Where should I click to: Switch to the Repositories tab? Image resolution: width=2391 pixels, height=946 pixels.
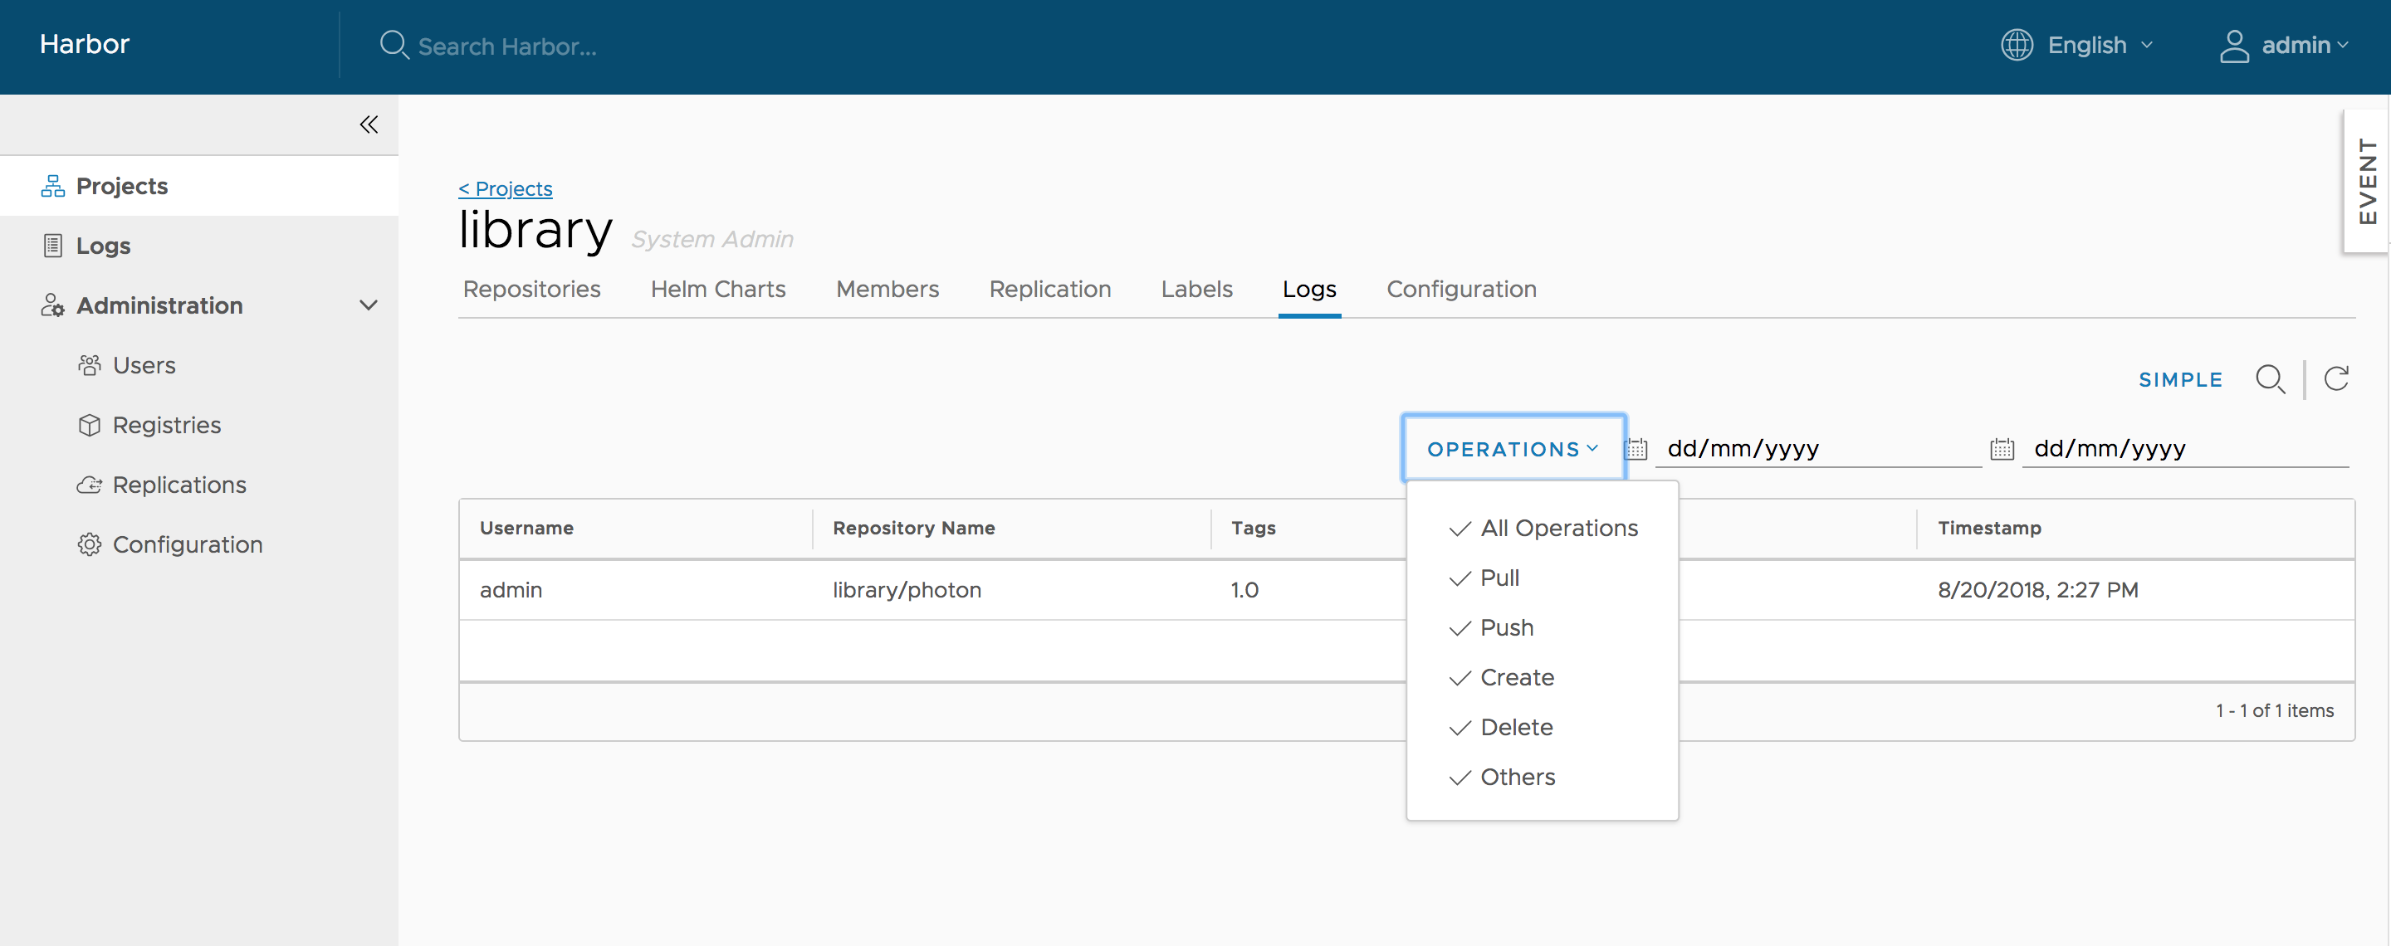click(x=532, y=288)
